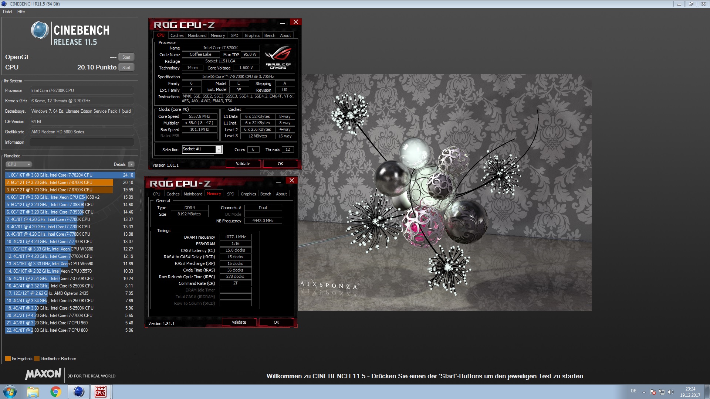Click OK in lower CPU-Z Memory window
This screenshot has width=710, height=399.
(x=276, y=322)
